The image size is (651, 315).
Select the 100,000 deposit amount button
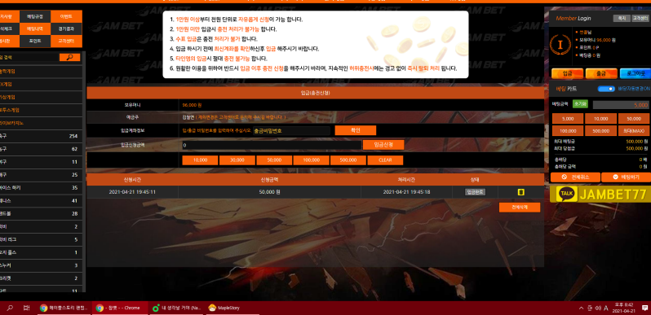pyautogui.click(x=311, y=160)
